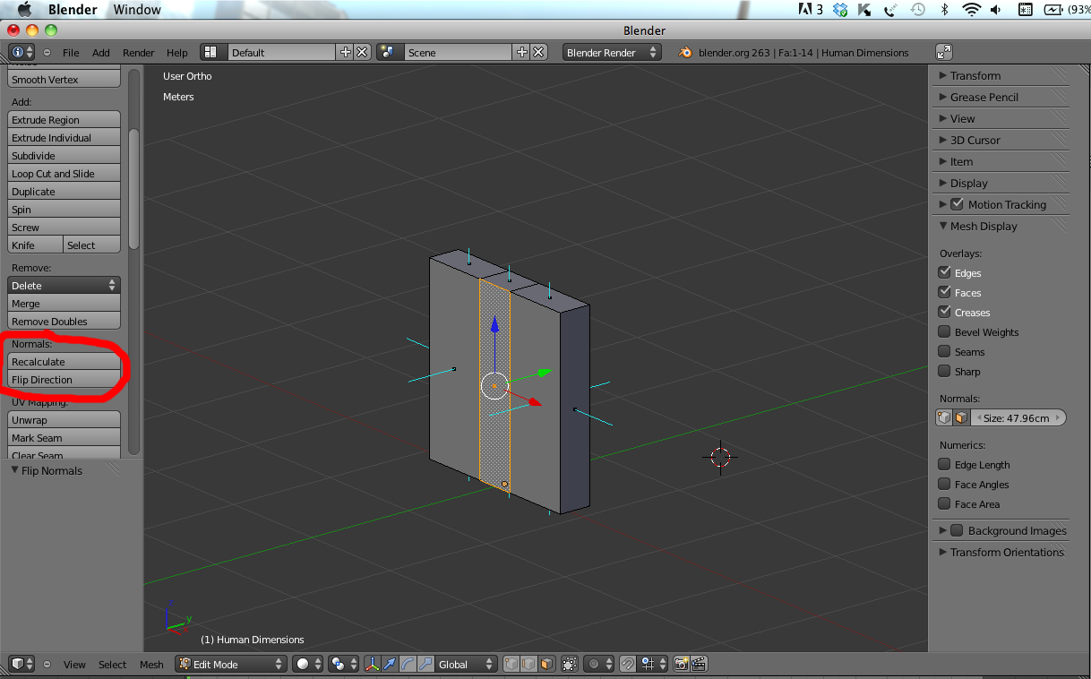Add a new scene with plus icon beside Scene
This screenshot has height=679, width=1091.
pyautogui.click(x=522, y=53)
